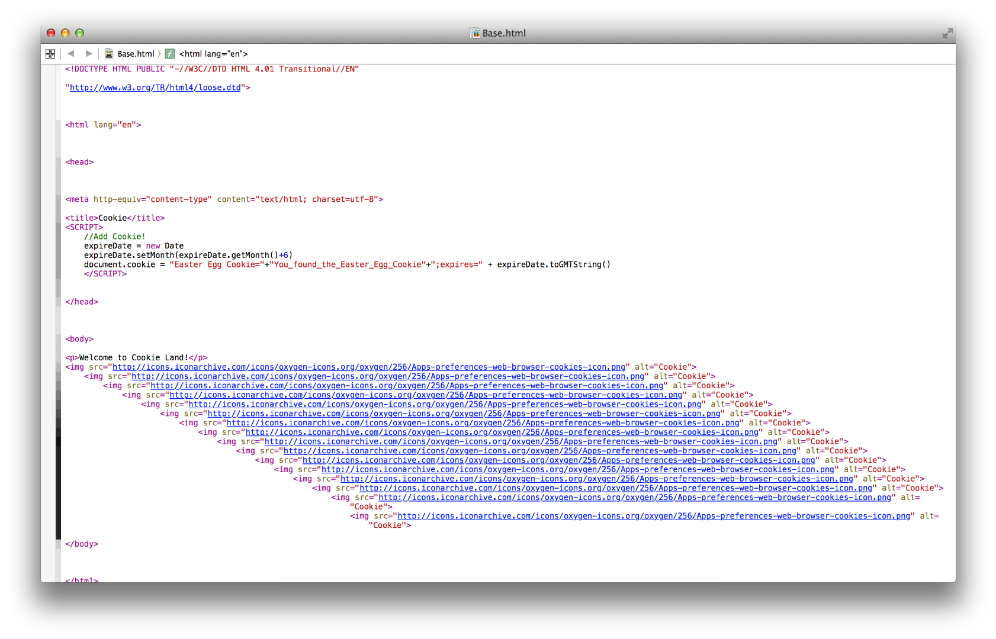This screenshot has width=996, height=639.
Task: Click the Base.html file icon in the jump bar
Action: [x=109, y=54]
